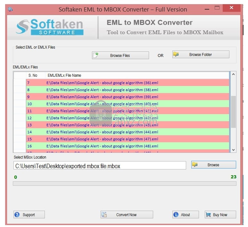Click Browse for MBox location
This screenshot has width=248, height=227.
(213, 165)
